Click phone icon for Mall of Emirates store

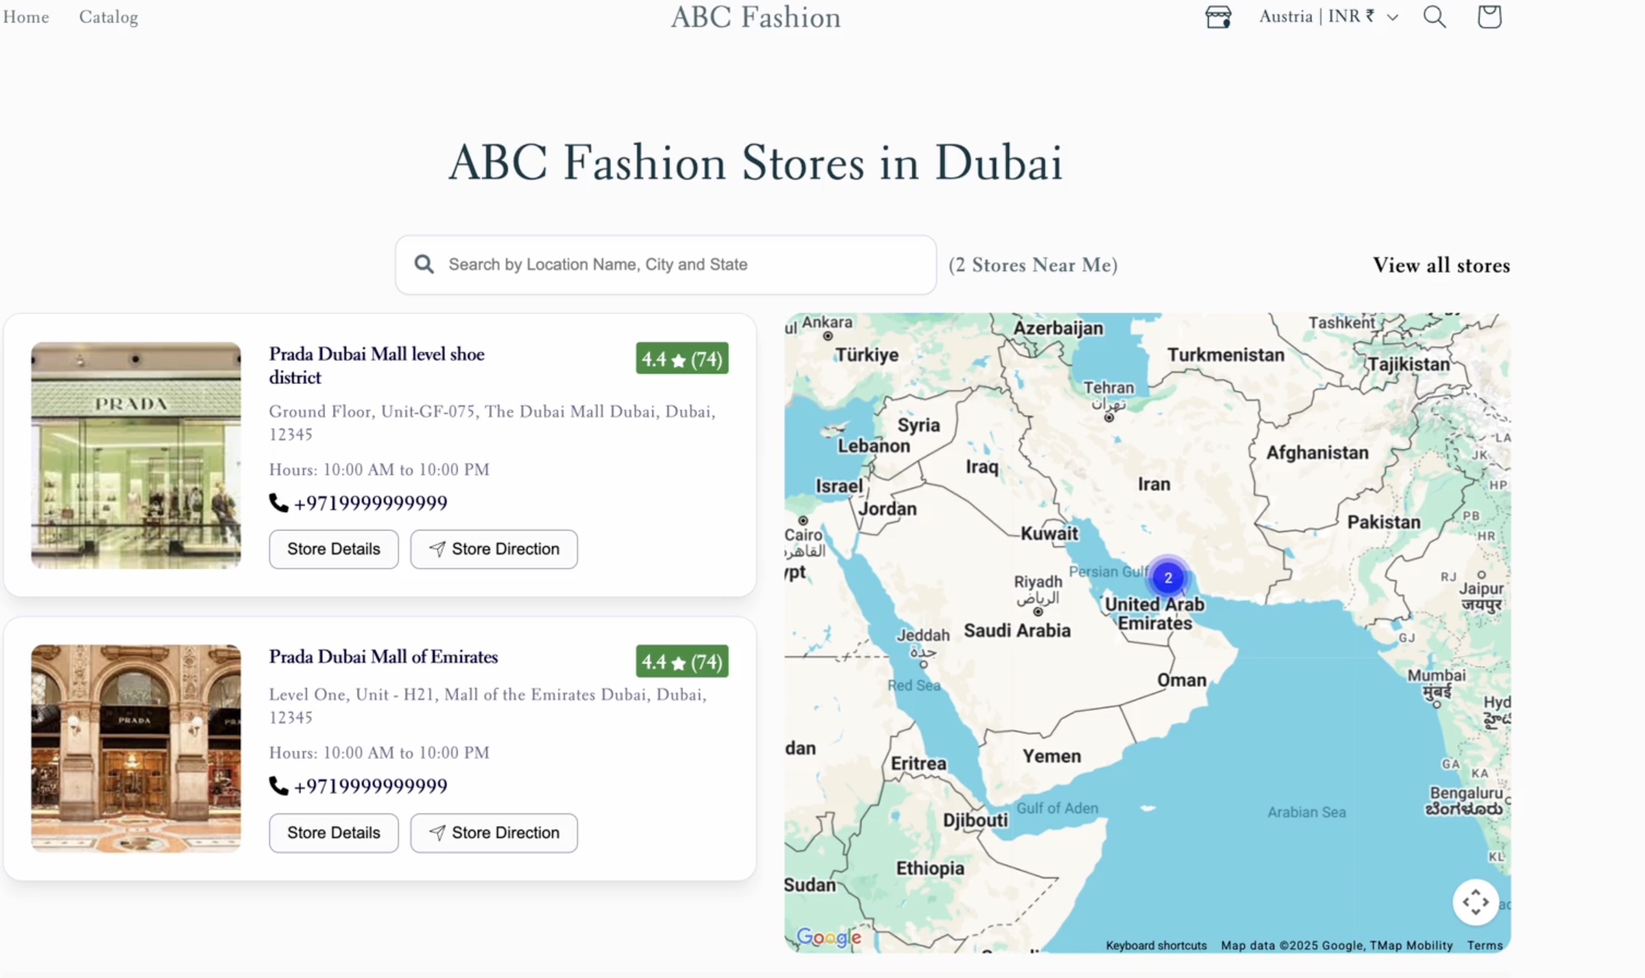pos(279,786)
